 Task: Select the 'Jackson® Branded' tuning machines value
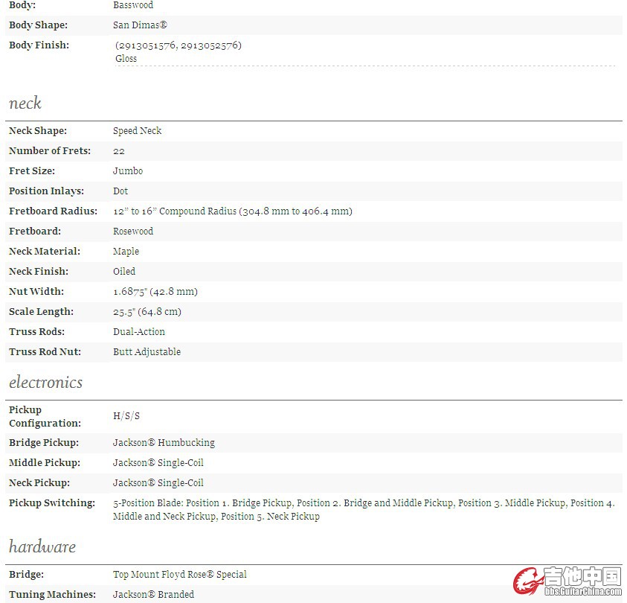[x=153, y=595]
